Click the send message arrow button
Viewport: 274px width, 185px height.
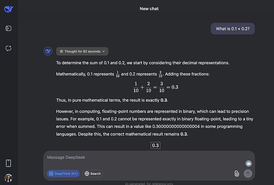[248, 174]
